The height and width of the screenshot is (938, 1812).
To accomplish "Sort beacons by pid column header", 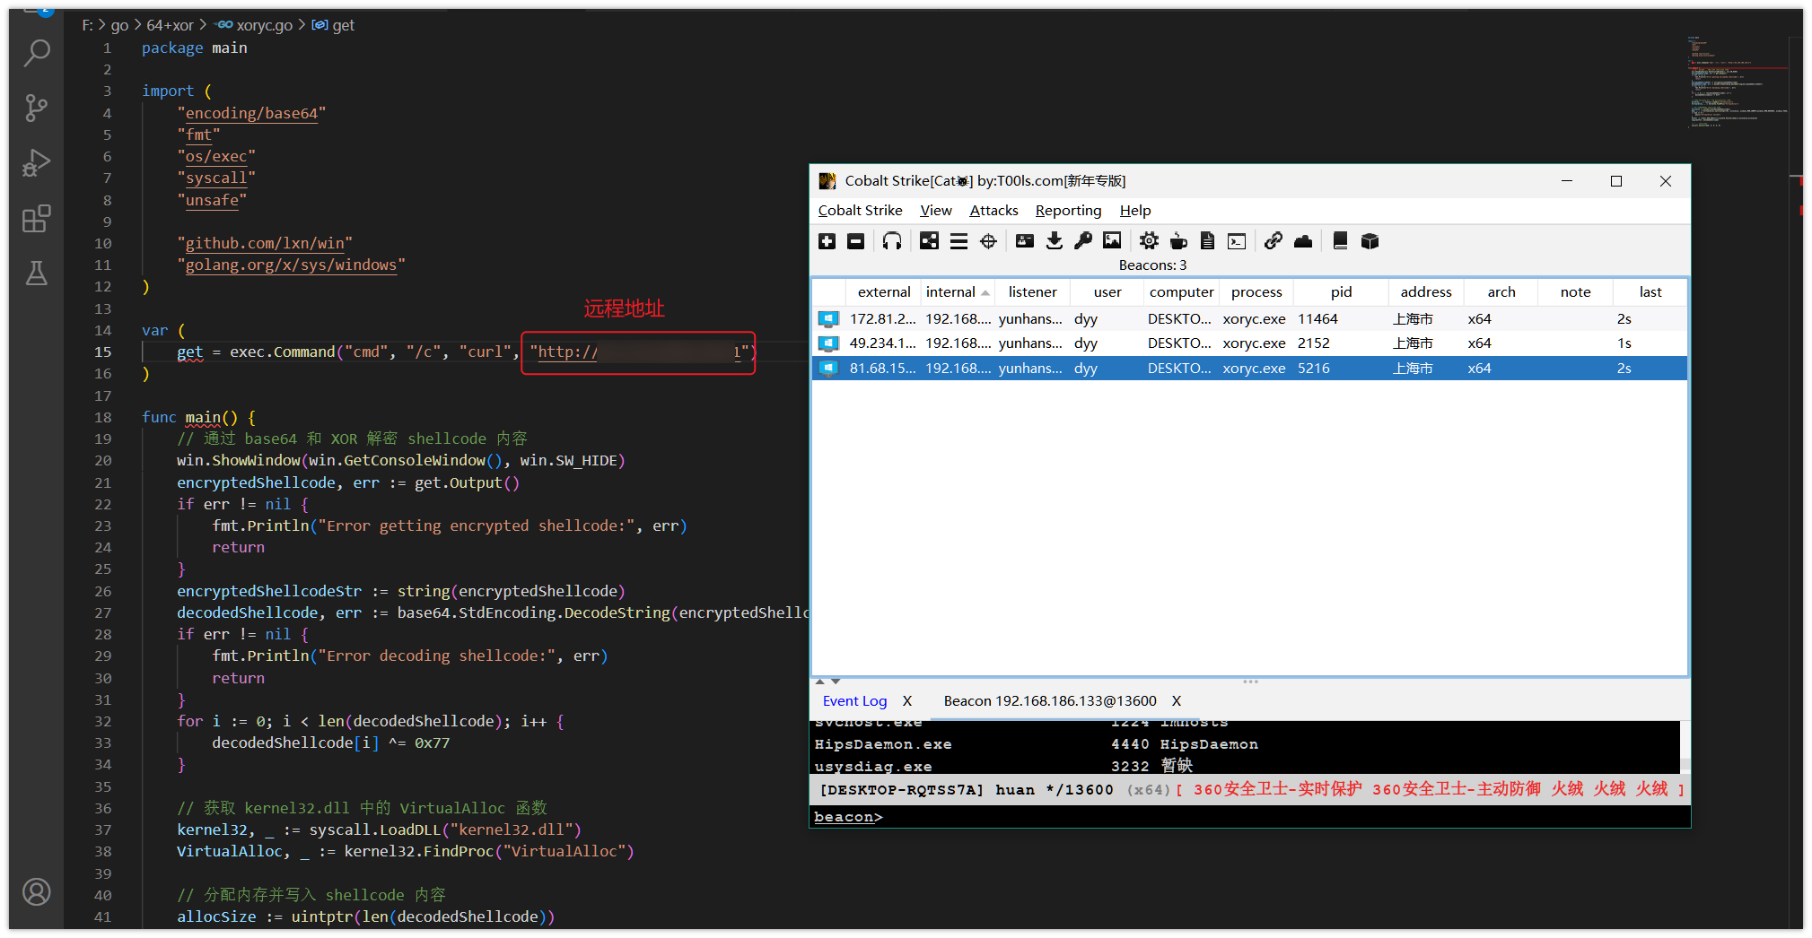I will (1341, 292).
